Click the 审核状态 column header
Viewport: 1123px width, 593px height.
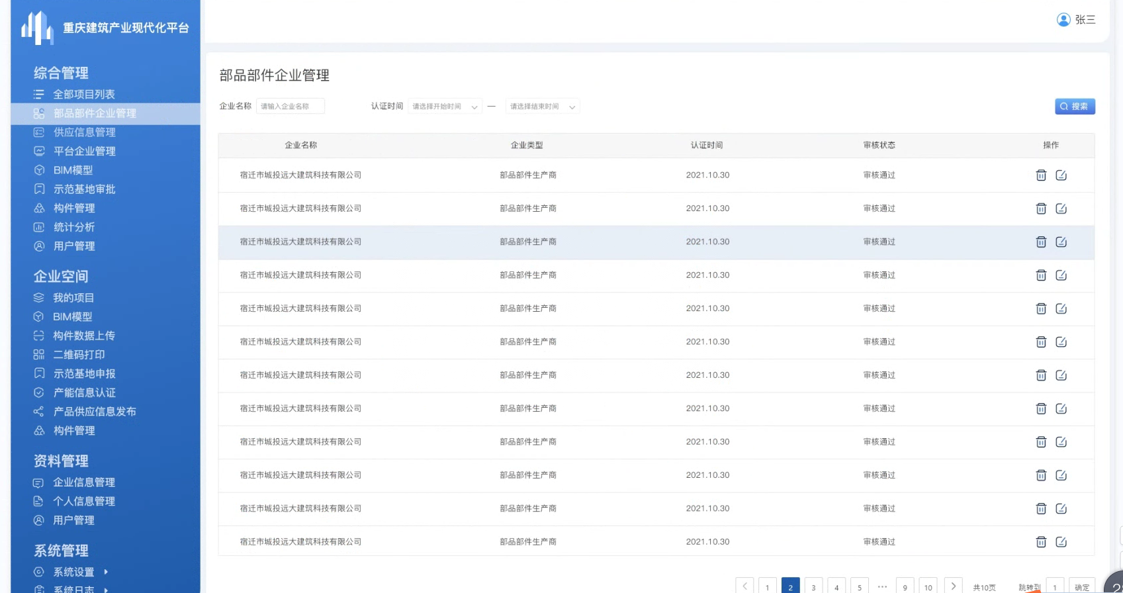point(879,146)
